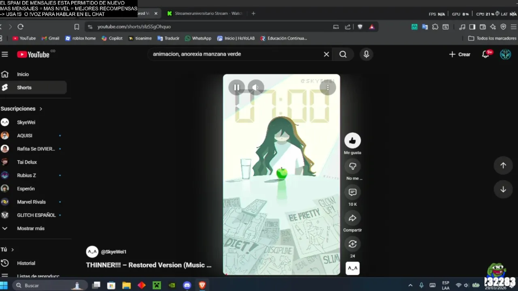Screen dimensions: 518x291
Task: Open the Tai Delux channel
Action: [x=33, y=162]
